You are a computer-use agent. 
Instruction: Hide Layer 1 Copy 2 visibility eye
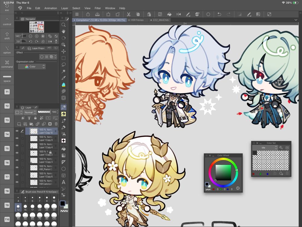[x=17, y=153]
